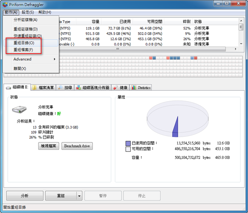Open the Statistics tab
The image size is (248, 213).
point(141,88)
